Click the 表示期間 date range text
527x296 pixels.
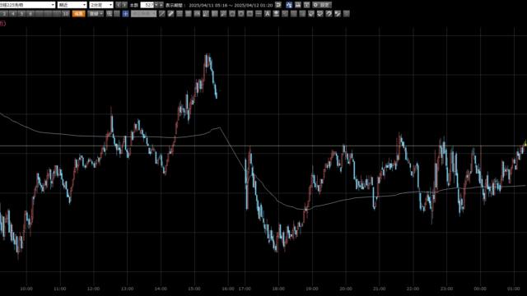pos(219,5)
